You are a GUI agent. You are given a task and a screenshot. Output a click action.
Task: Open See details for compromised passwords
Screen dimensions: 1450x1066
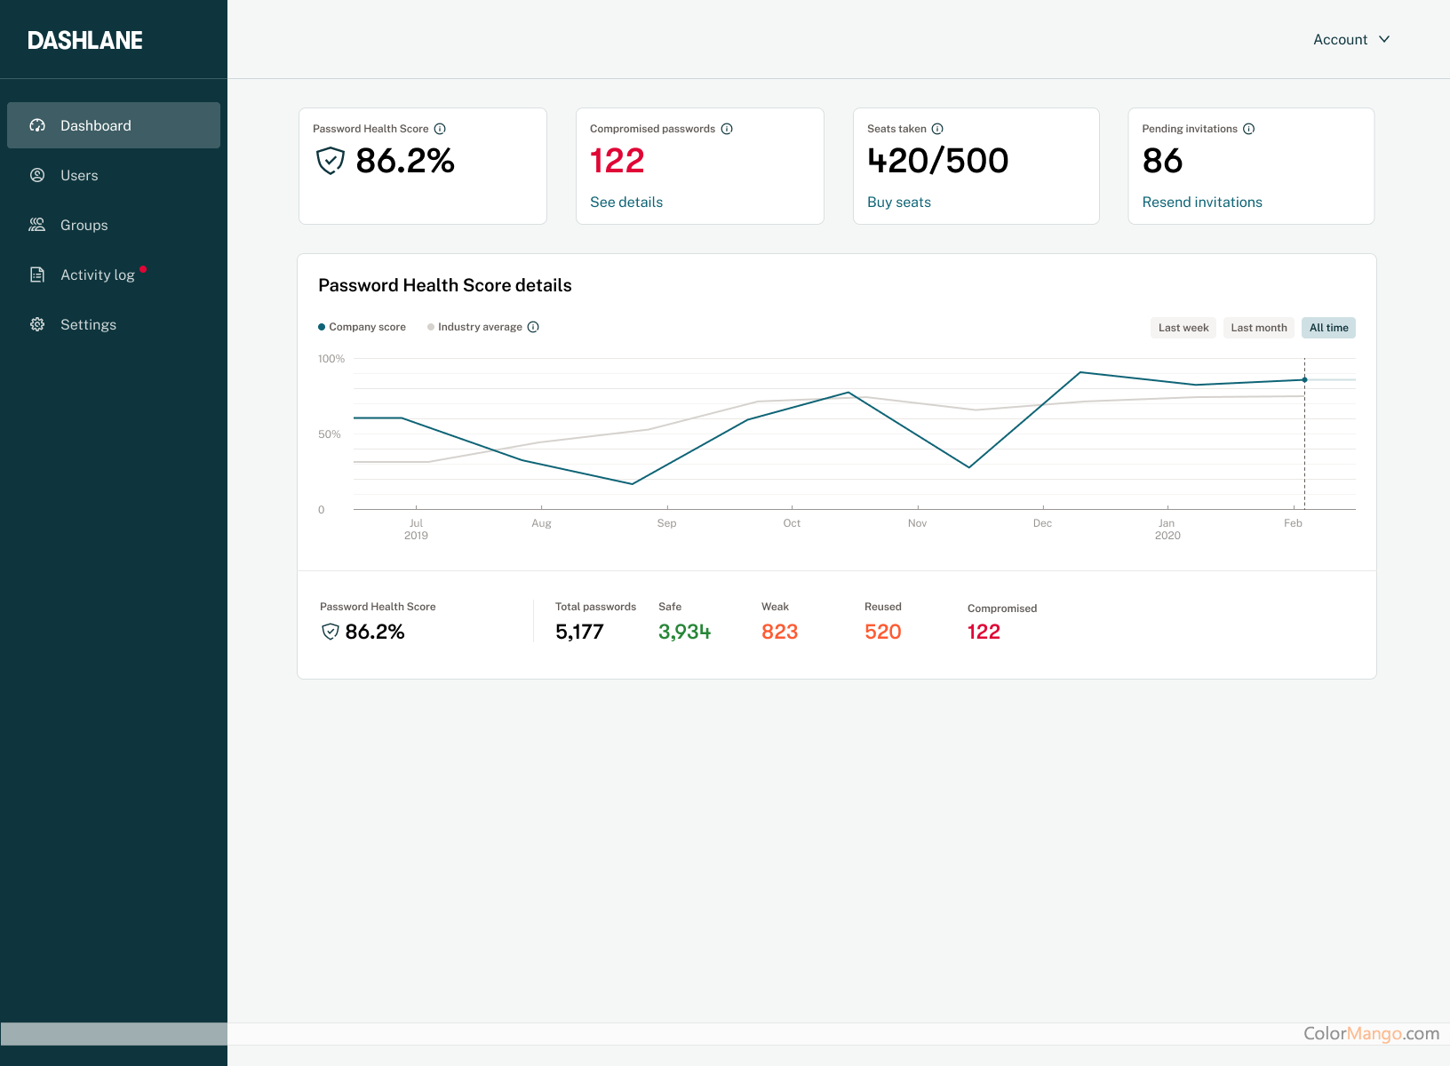click(626, 202)
